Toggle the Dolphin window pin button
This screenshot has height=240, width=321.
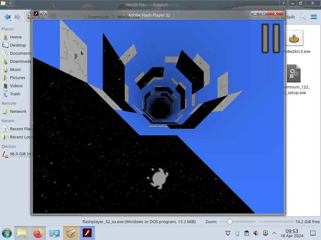[x=11, y=3]
